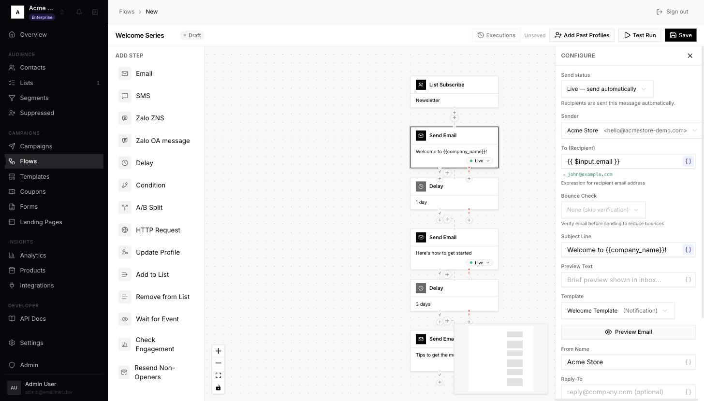Screen dimensions: 704x401
Task: Open the Welcome Template dropdown
Action: pos(617,311)
